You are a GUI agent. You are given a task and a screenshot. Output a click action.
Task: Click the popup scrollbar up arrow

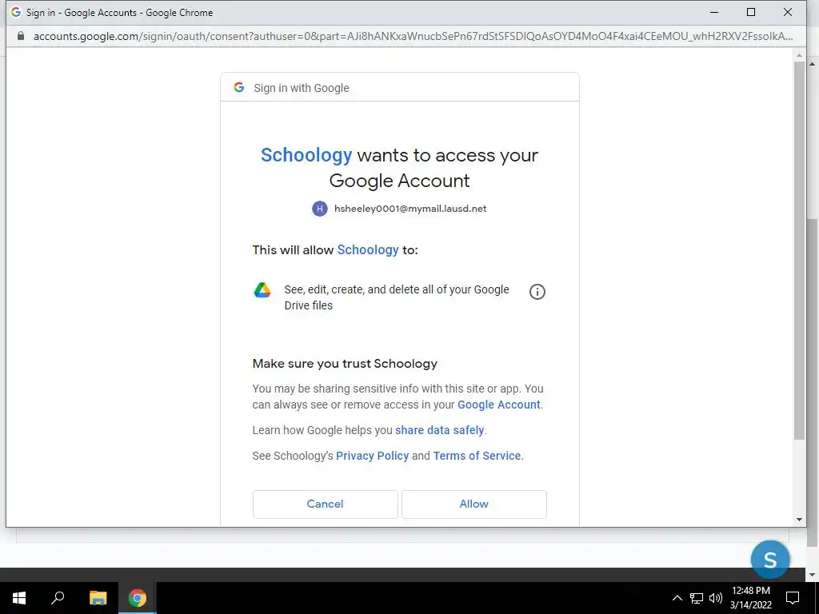799,55
